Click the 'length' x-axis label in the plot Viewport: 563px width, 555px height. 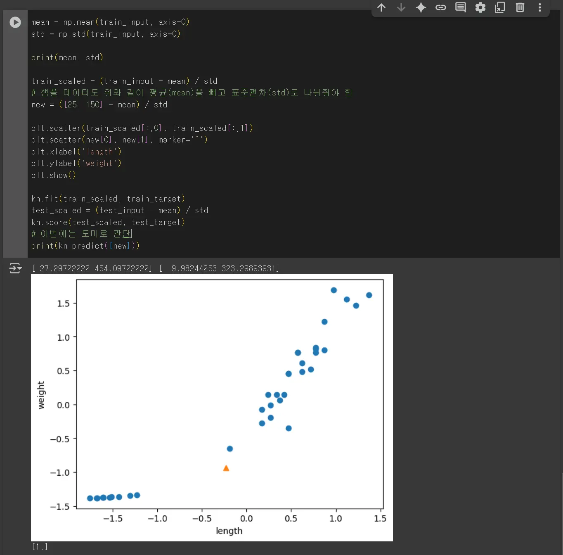pyautogui.click(x=229, y=531)
